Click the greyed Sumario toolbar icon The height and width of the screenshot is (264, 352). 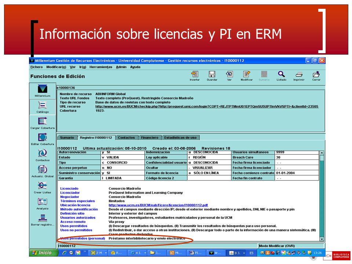[x=264, y=76]
